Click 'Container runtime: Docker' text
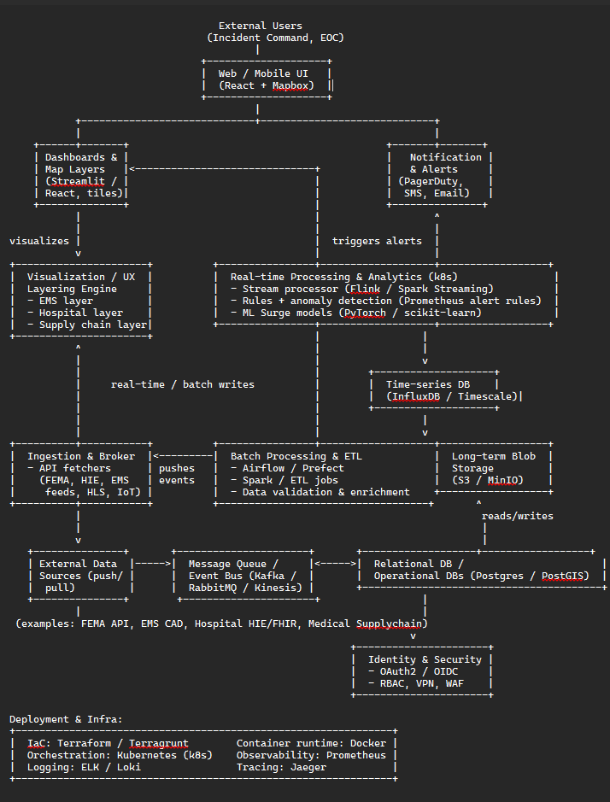 (311, 743)
